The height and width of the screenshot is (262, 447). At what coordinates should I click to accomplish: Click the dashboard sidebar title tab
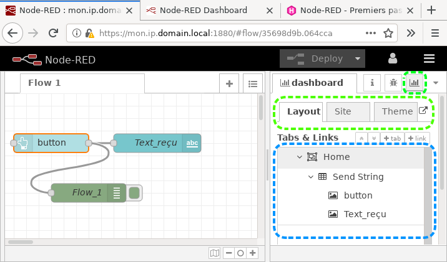pos(315,83)
